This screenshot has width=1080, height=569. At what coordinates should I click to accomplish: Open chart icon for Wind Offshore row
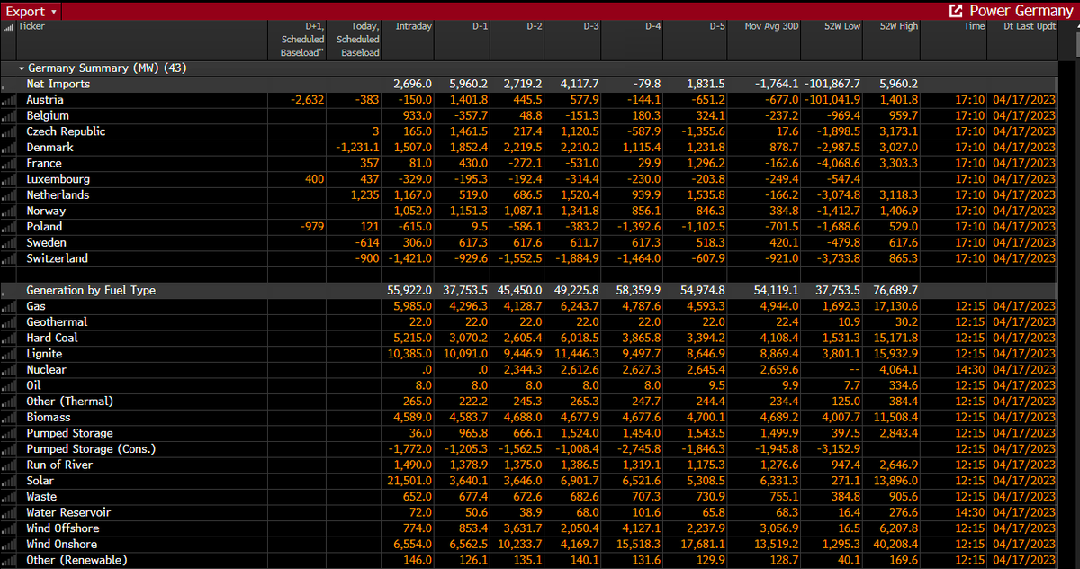point(9,528)
